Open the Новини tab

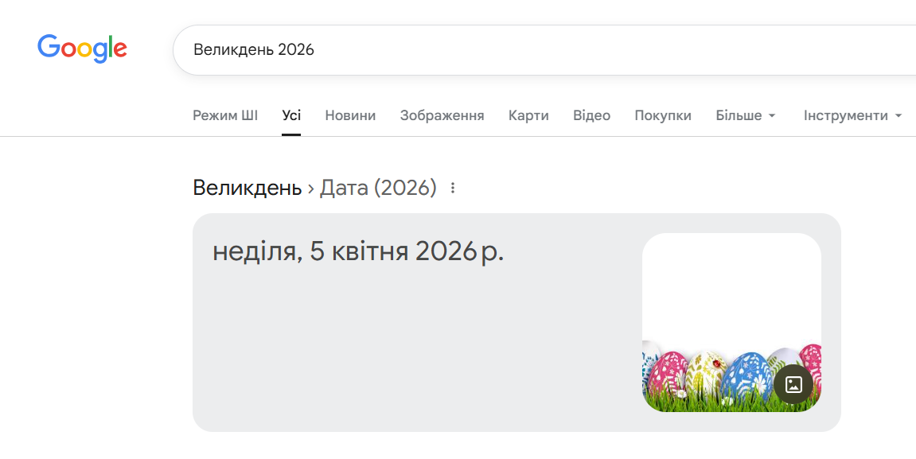pyautogui.click(x=350, y=115)
